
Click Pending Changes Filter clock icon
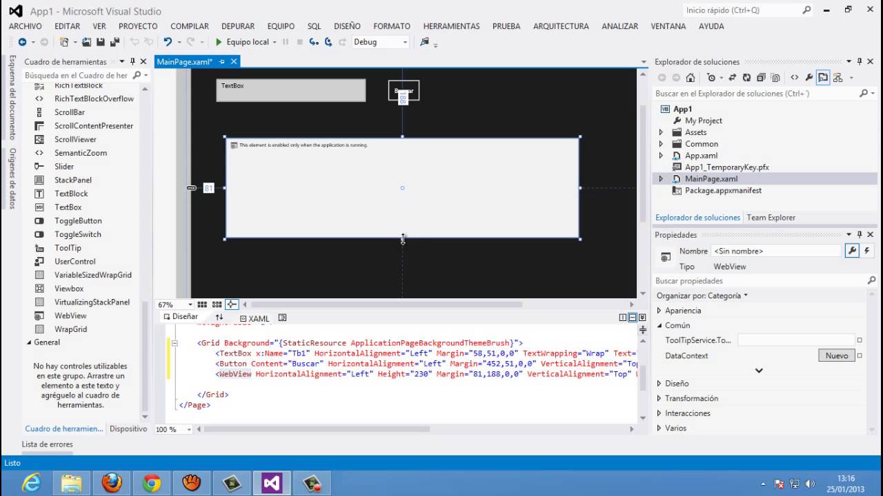coord(711,78)
